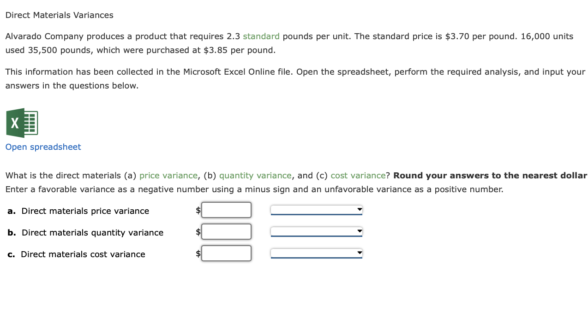Open the price variance dropdown arrow
This screenshot has height=318, width=588.
tap(359, 209)
